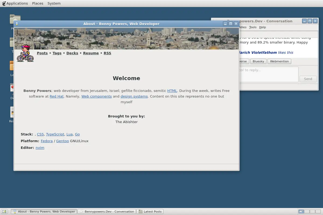This screenshot has height=215, width=323.
Task: Select the first workspace in the switcher
Action: click(x=301, y=212)
